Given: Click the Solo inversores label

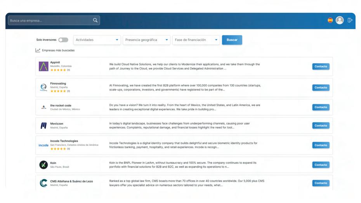Looking at the screenshot, I should (x=46, y=40).
